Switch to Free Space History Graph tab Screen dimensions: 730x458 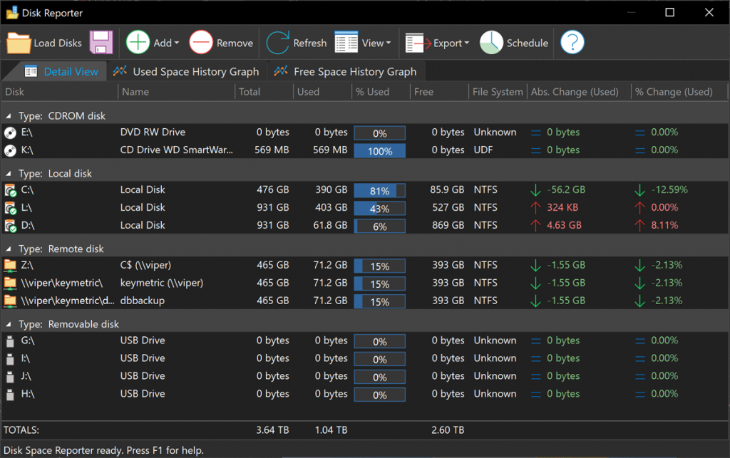click(347, 71)
